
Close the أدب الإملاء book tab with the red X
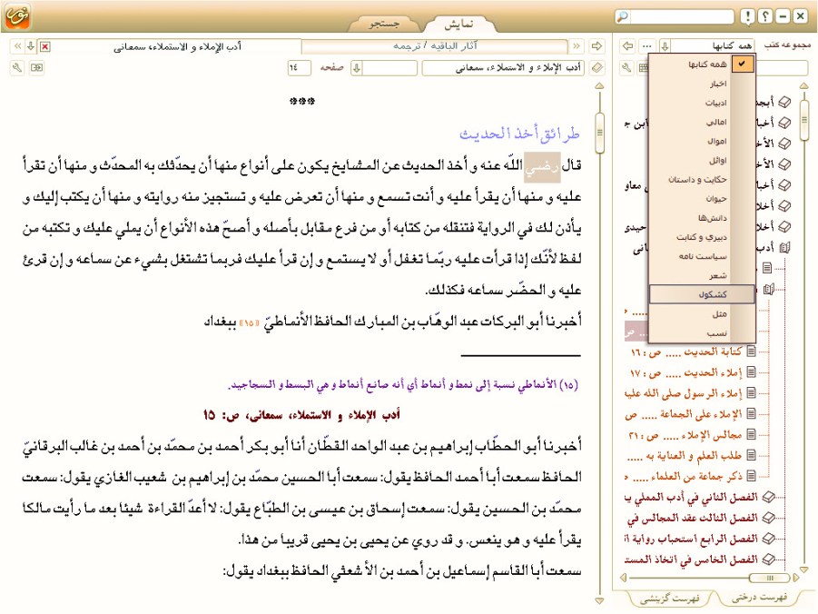(x=45, y=46)
